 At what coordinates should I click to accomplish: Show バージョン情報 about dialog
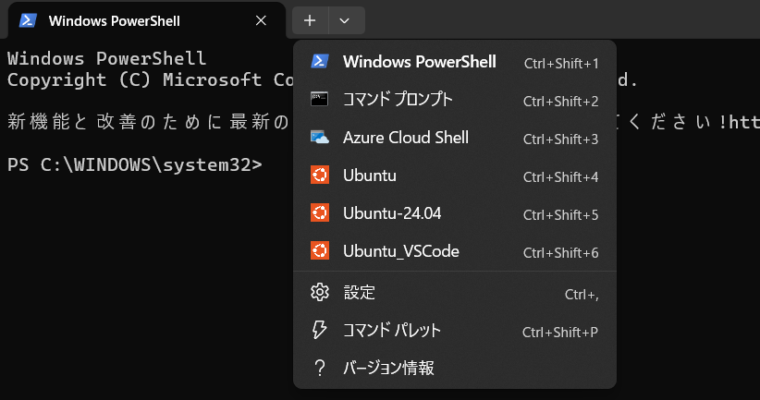click(x=388, y=369)
